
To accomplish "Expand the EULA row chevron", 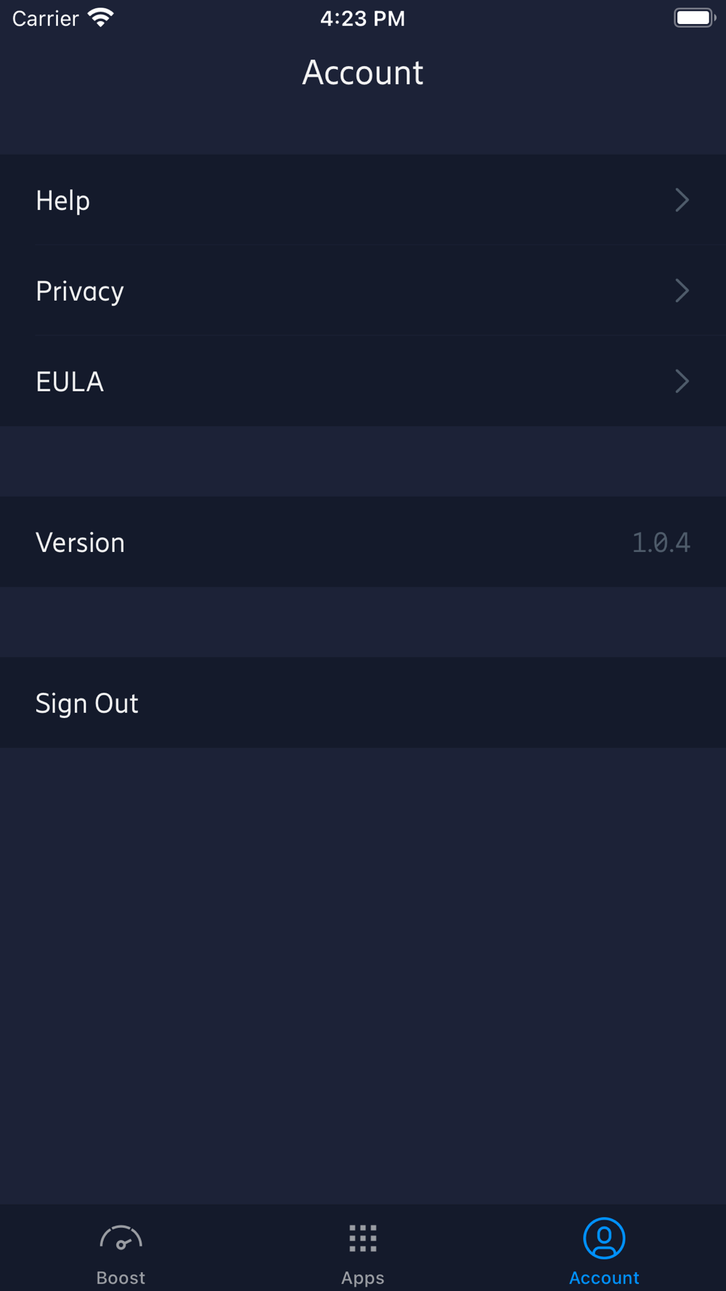I will pos(681,381).
